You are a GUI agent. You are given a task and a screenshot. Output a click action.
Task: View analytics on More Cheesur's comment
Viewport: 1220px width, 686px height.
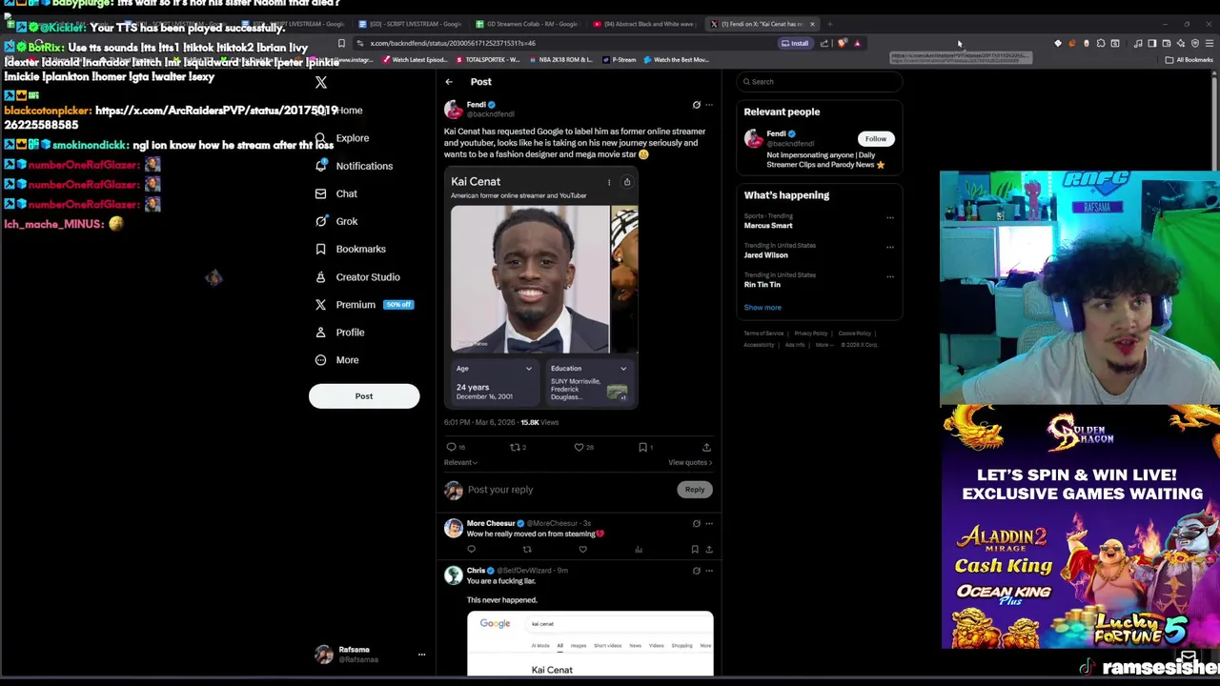point(639,550)
